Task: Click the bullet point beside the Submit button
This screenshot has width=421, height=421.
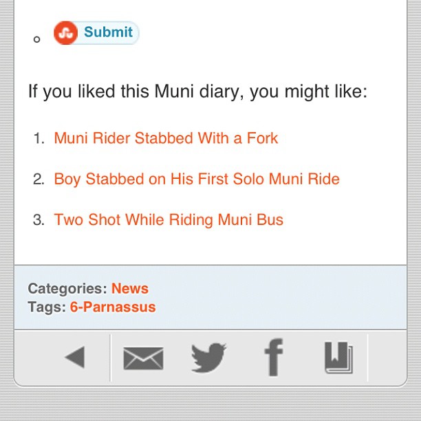Action: [36, 39]
